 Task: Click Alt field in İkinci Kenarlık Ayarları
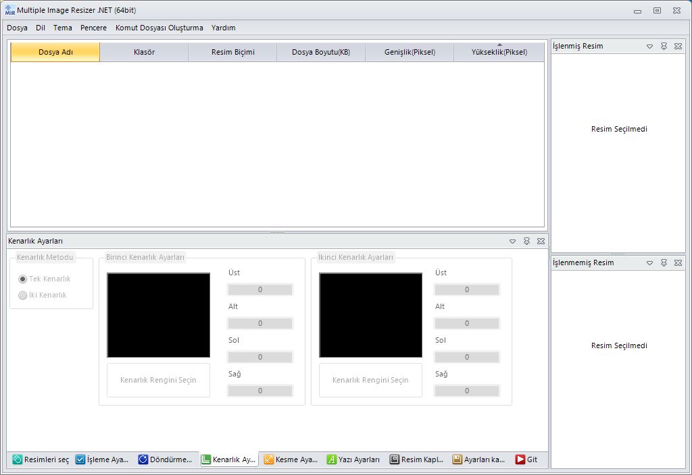point(467,323)
